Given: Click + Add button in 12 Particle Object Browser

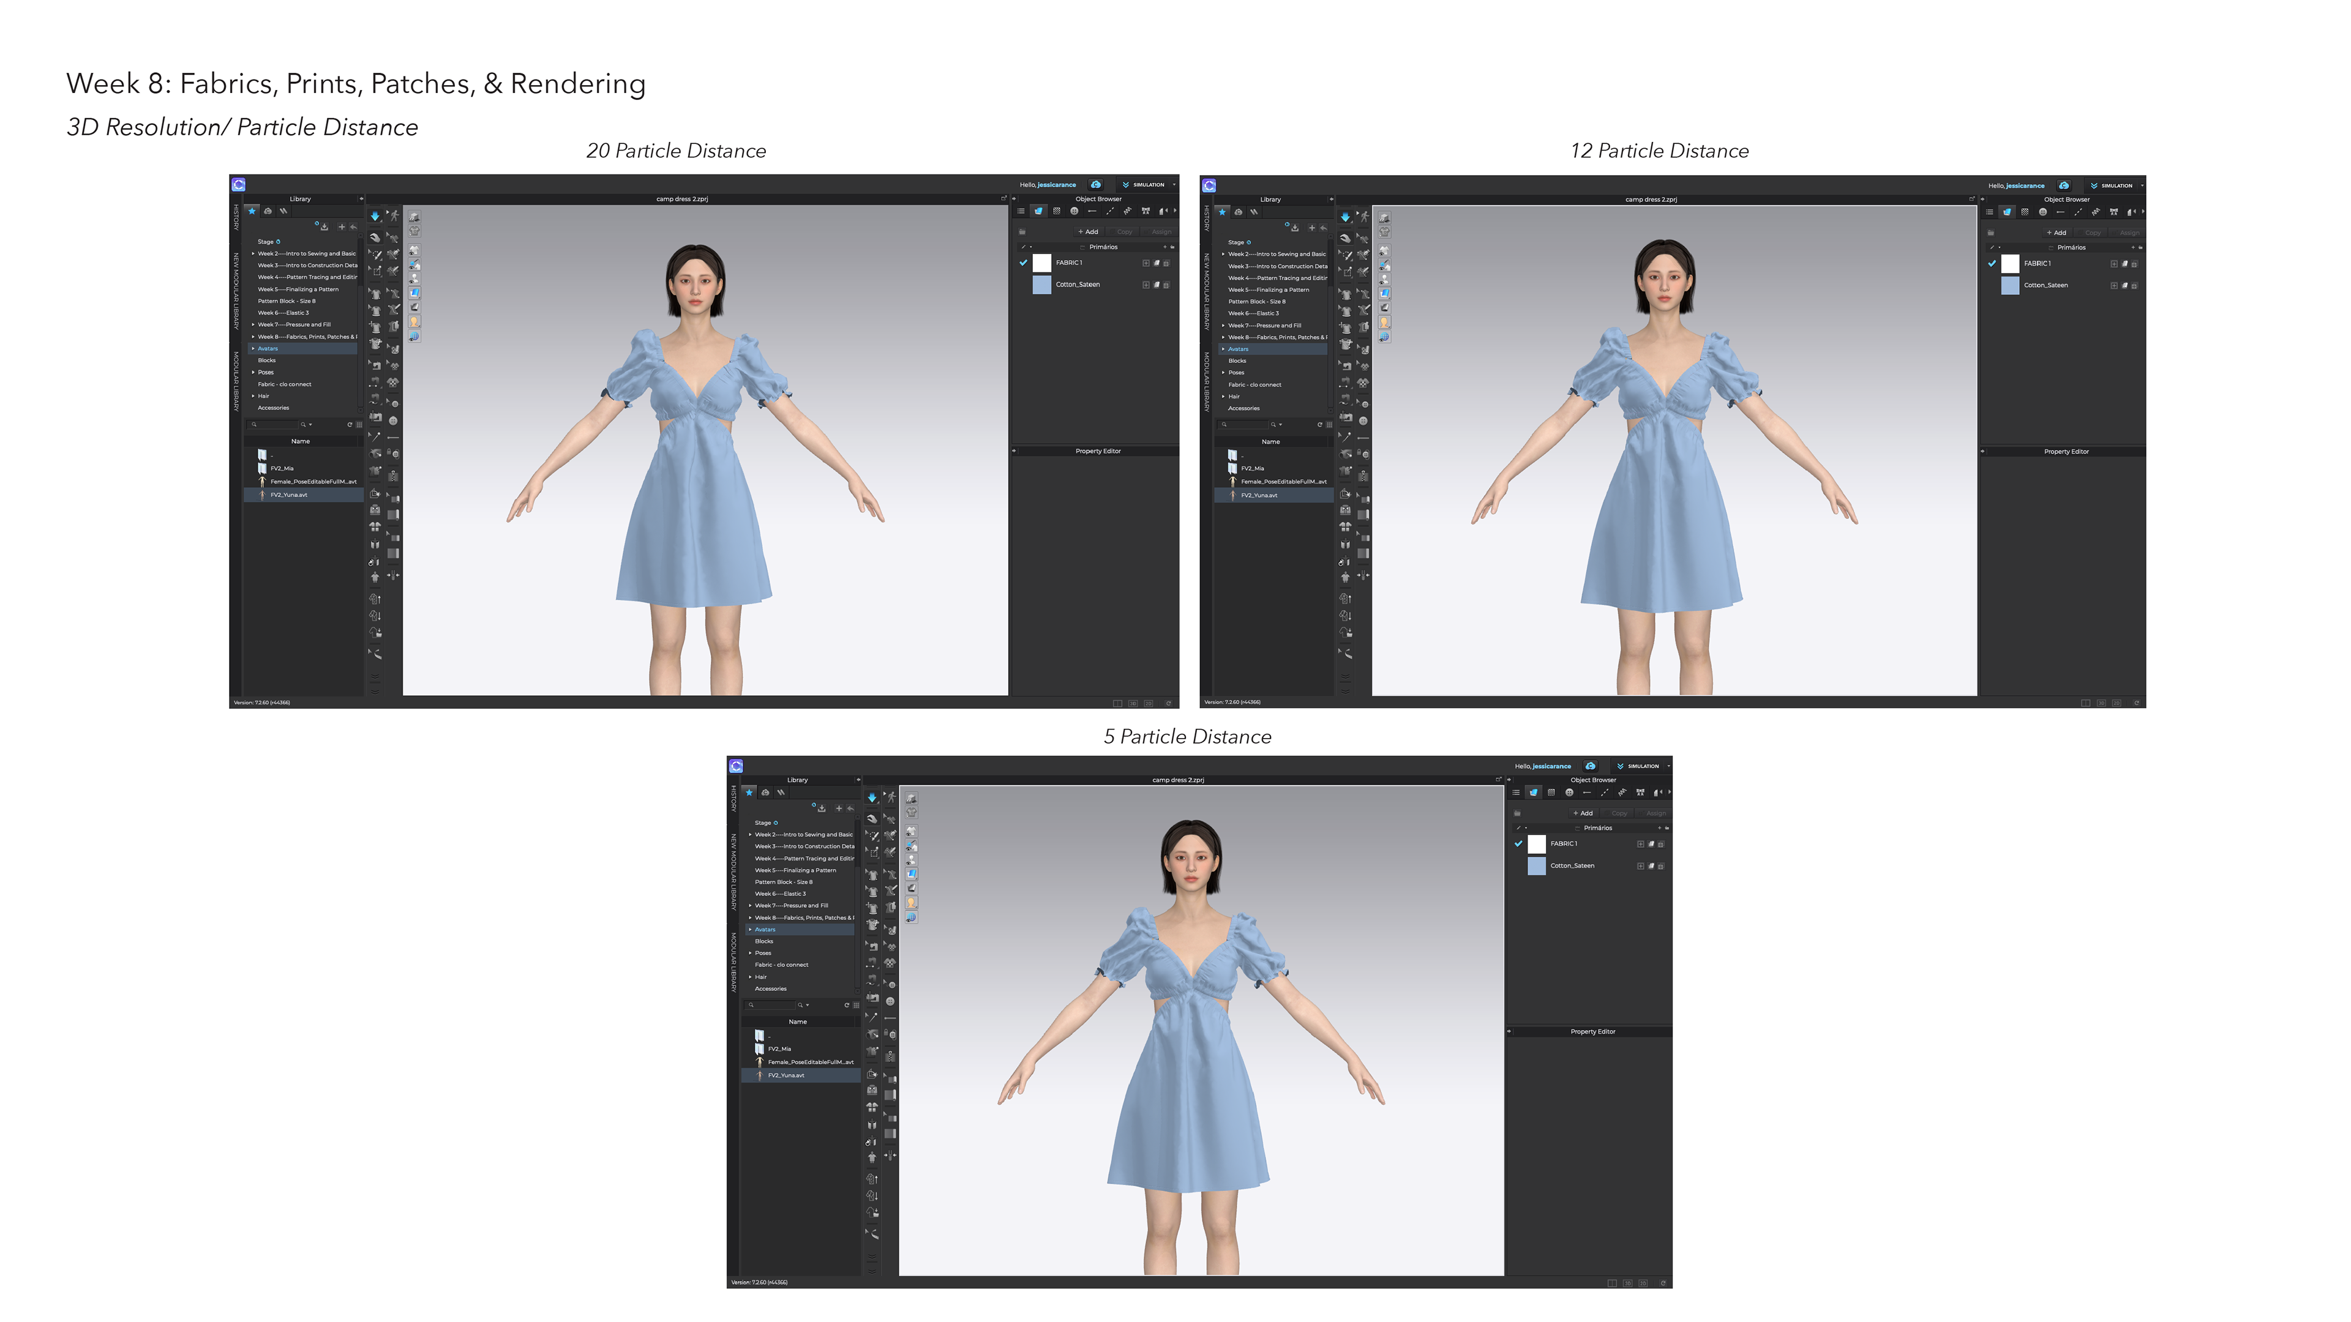Looking at the screenshot, I should [x=2057, y=233].
